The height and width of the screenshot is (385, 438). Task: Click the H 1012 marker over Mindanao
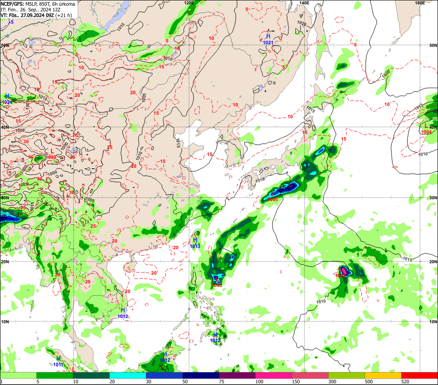(215, 337)
